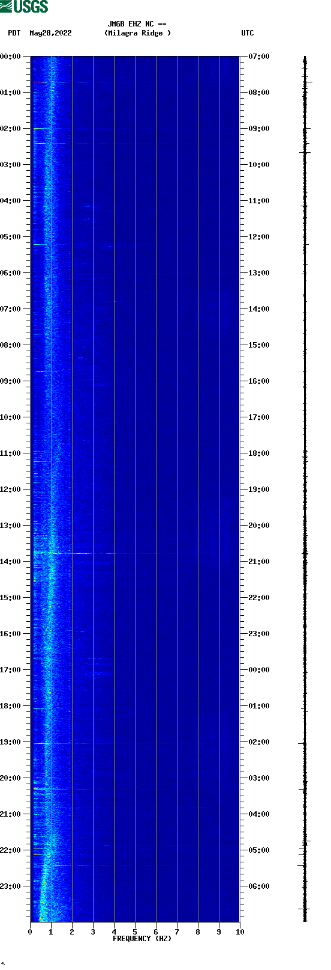The image size is (331, 970).
Task: Click the 11:00 UTC time label
Action: [x=258, y=201]
